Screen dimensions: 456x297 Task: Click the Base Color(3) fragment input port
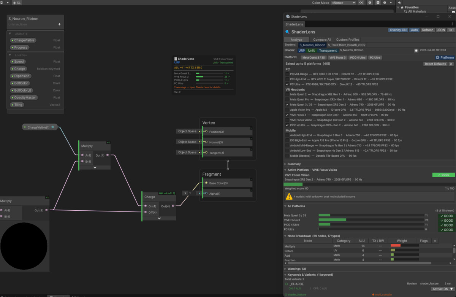206,183
